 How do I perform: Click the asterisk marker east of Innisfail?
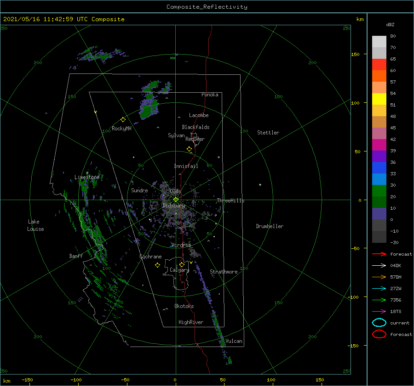pos(218,157)
